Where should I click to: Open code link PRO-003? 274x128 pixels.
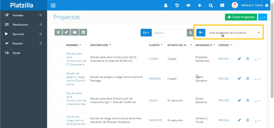click(x=223, y=101)
